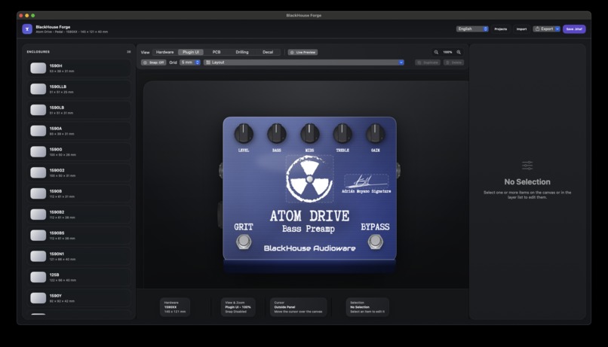Click the LEVEL knob on the pedal

point(244,134)
